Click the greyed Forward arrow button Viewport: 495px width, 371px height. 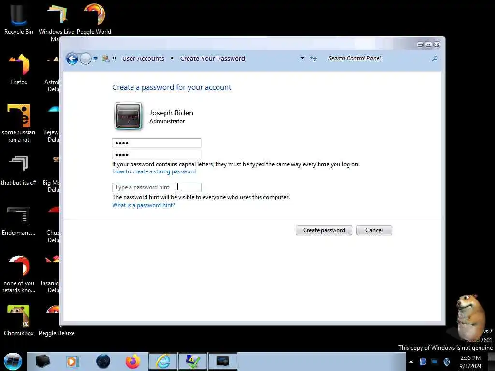click(86, 58)
